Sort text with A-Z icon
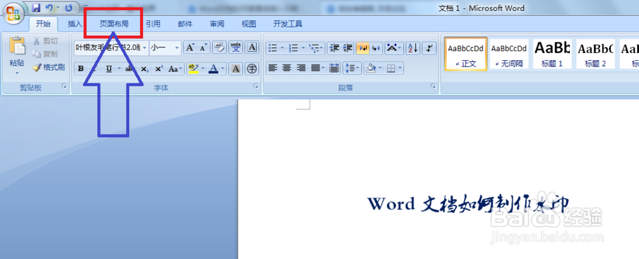Viewport: 639px width, 259px height. pos(413,48)
